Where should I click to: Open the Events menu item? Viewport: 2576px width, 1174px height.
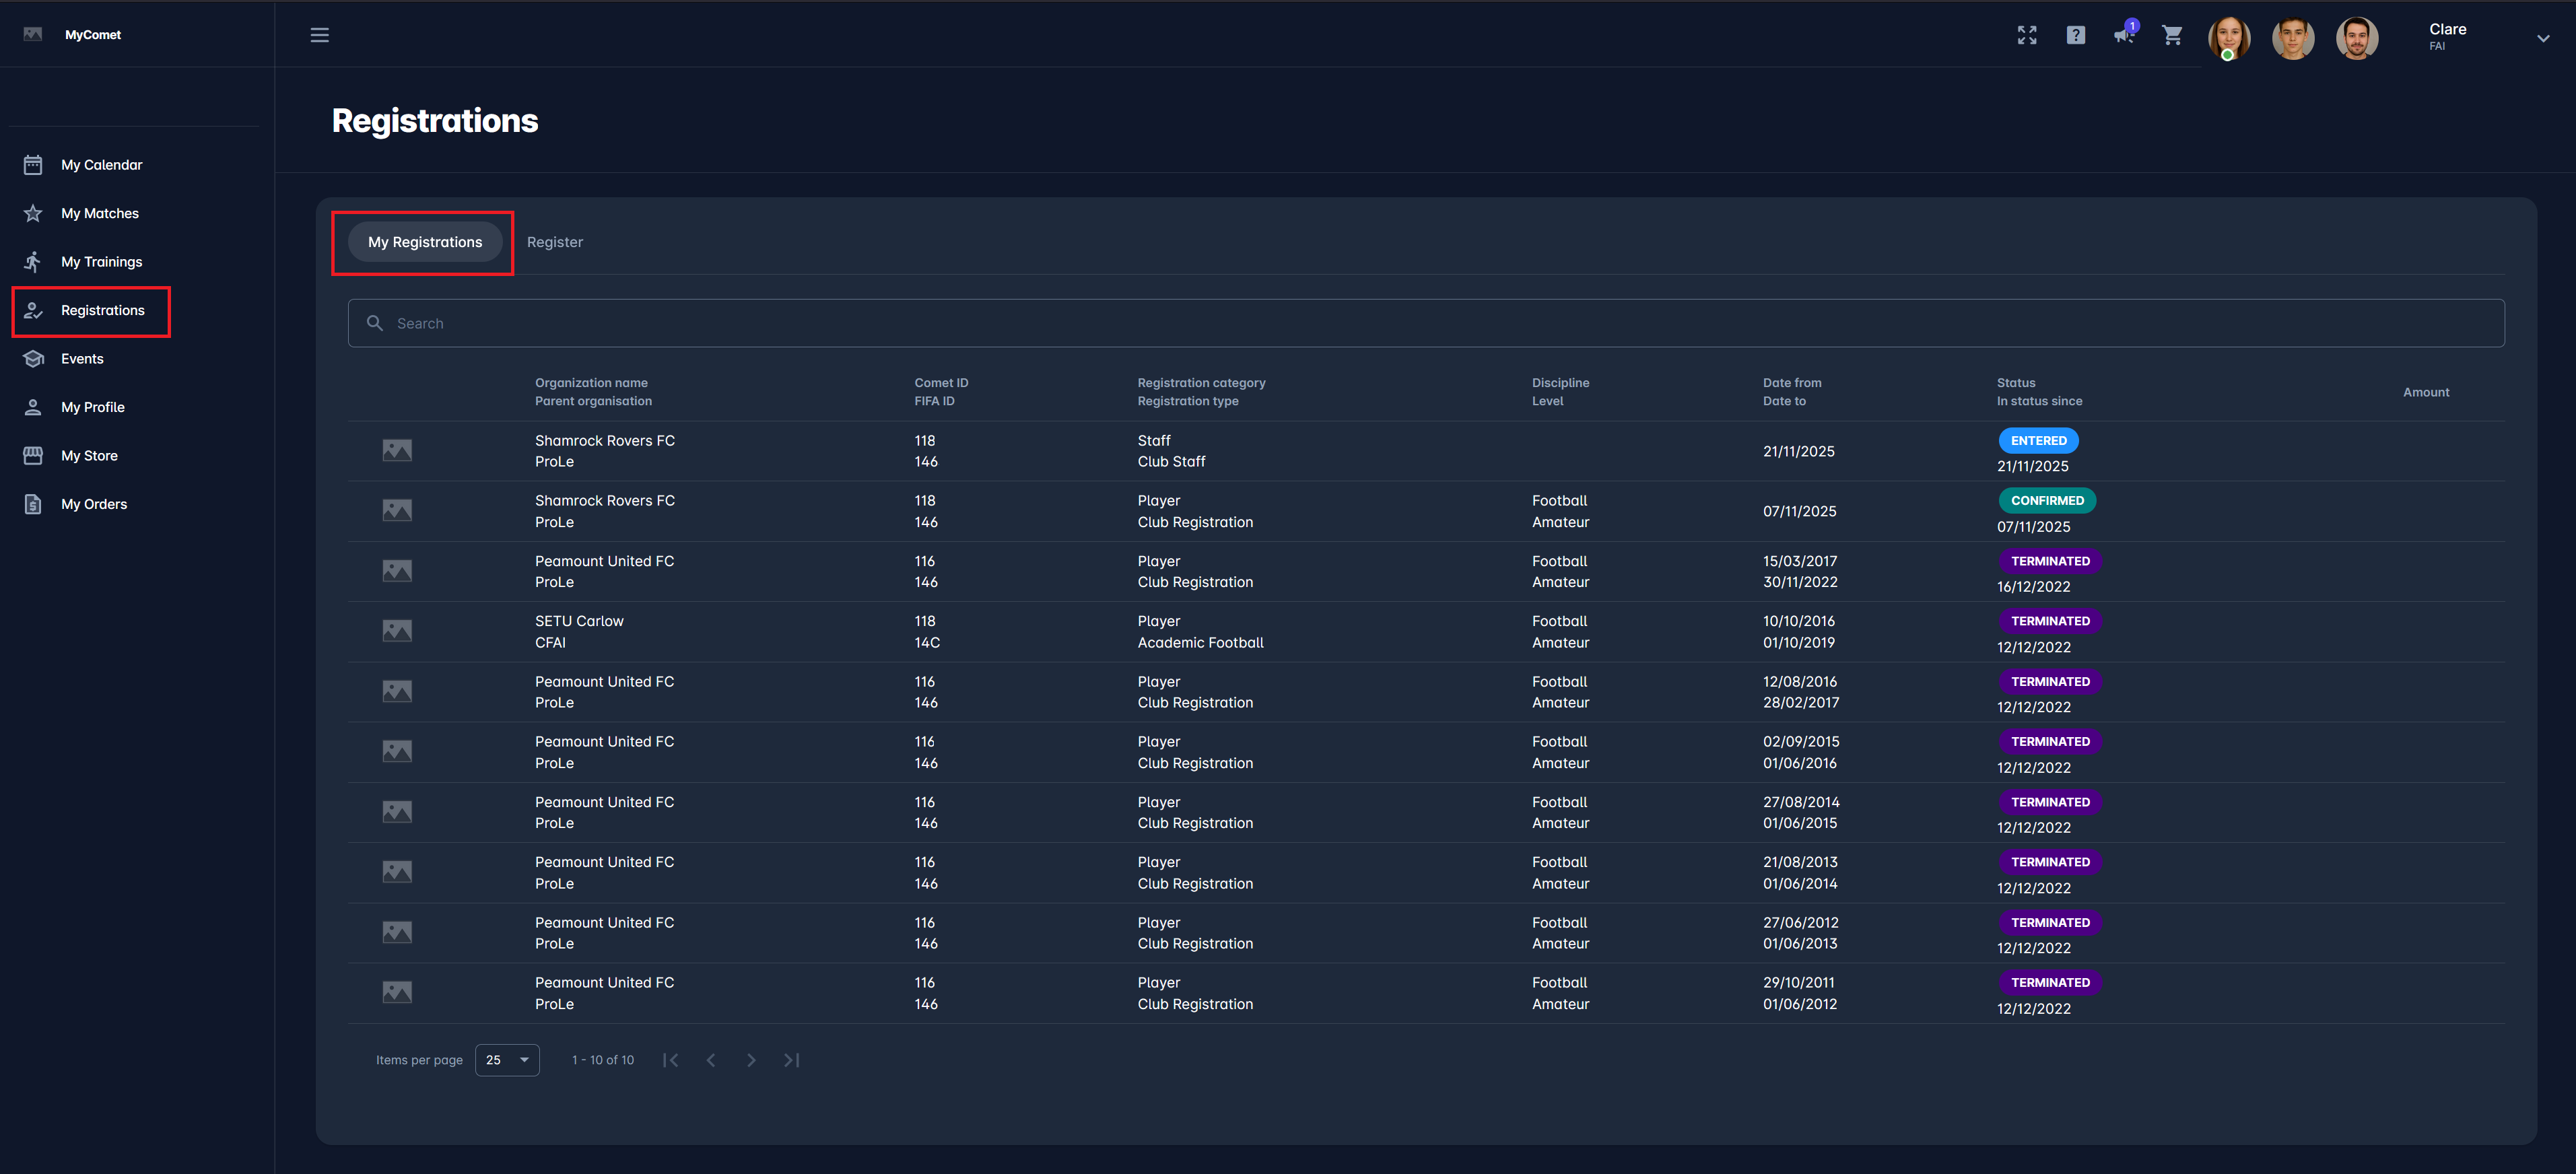click(x=82, y=359)
